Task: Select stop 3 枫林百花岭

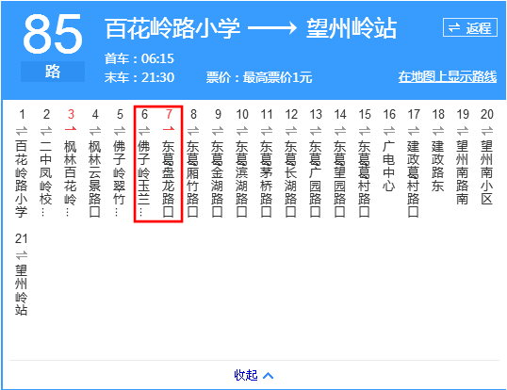Action: [70, 178]
